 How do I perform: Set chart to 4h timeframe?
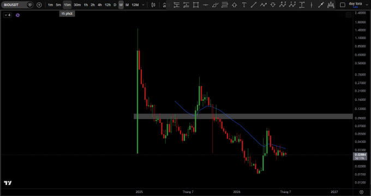(x=100, y=5)
